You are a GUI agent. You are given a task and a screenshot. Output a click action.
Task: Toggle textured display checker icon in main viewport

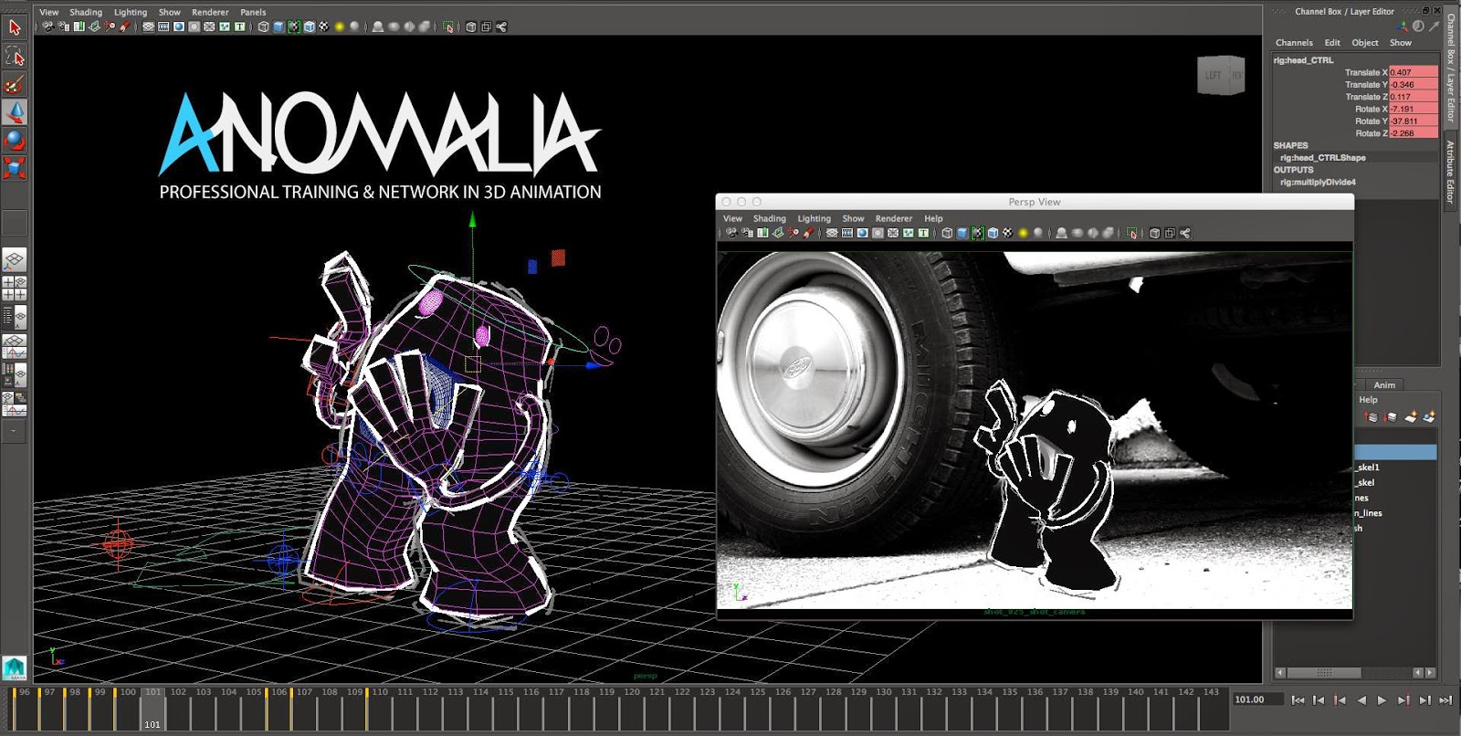[323, 27]
